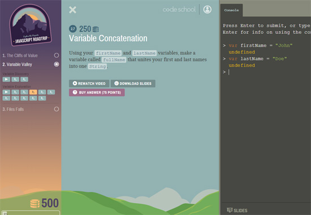Click the points progress bar below 500
This screenshot has height=215, width=311.
coord(30,213)
